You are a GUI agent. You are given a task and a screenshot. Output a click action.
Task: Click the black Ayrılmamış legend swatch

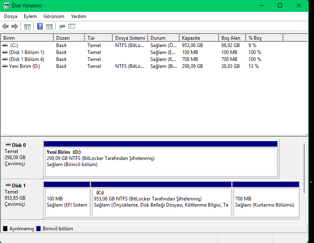(5, 229)
